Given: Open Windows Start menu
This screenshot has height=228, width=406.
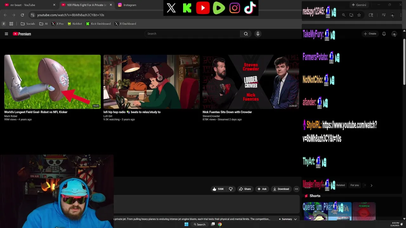Looking at the screenshot, I should (x=187, y=224).
